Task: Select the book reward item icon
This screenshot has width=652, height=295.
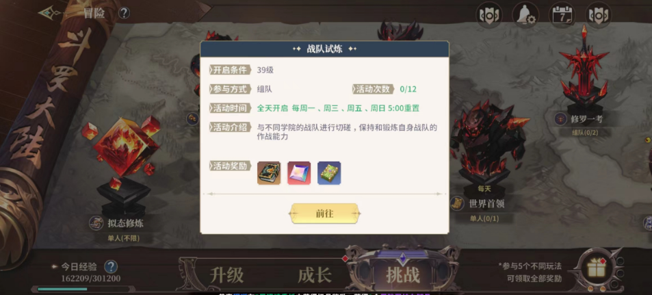Action: (269, 173)
